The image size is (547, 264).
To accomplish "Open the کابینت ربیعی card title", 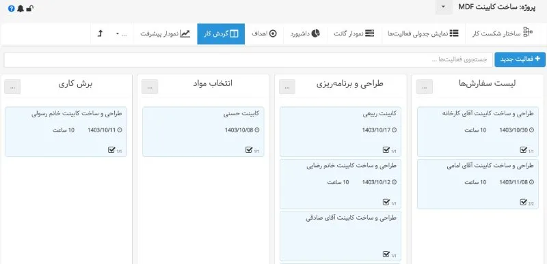I will pyautogui.click(x=379, y=114).
